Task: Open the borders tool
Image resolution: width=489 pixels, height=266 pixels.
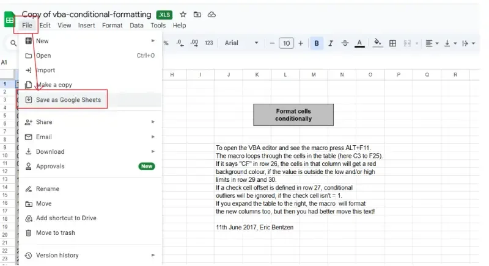Action: point(392,43)
